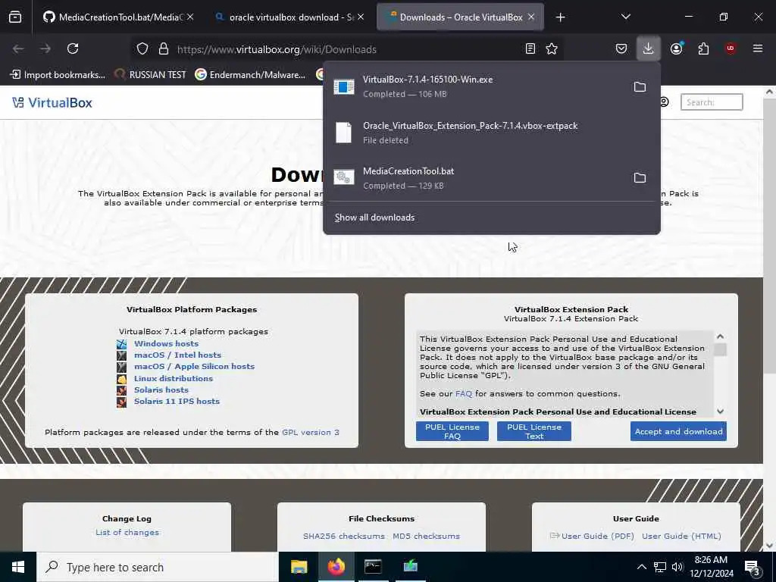Screen dimensions: 776x582
Task: Click the uBlock Origin extension icon
Action: [730, 48]
